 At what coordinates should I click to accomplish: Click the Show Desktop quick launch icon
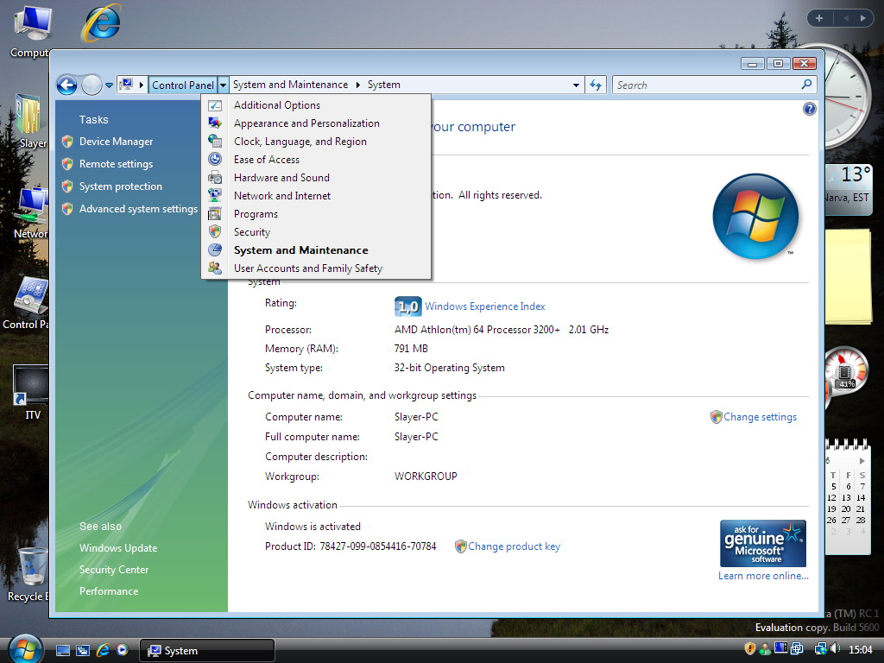coord(63,650)
